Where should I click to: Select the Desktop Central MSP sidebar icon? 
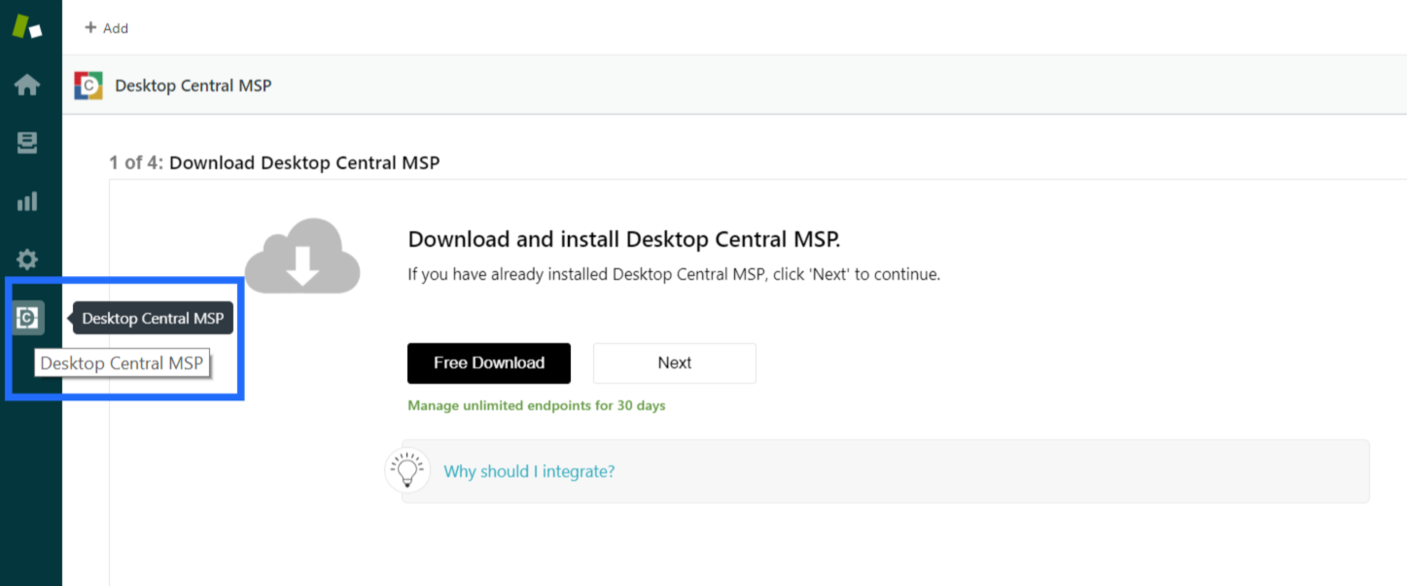tap(28, 318)
